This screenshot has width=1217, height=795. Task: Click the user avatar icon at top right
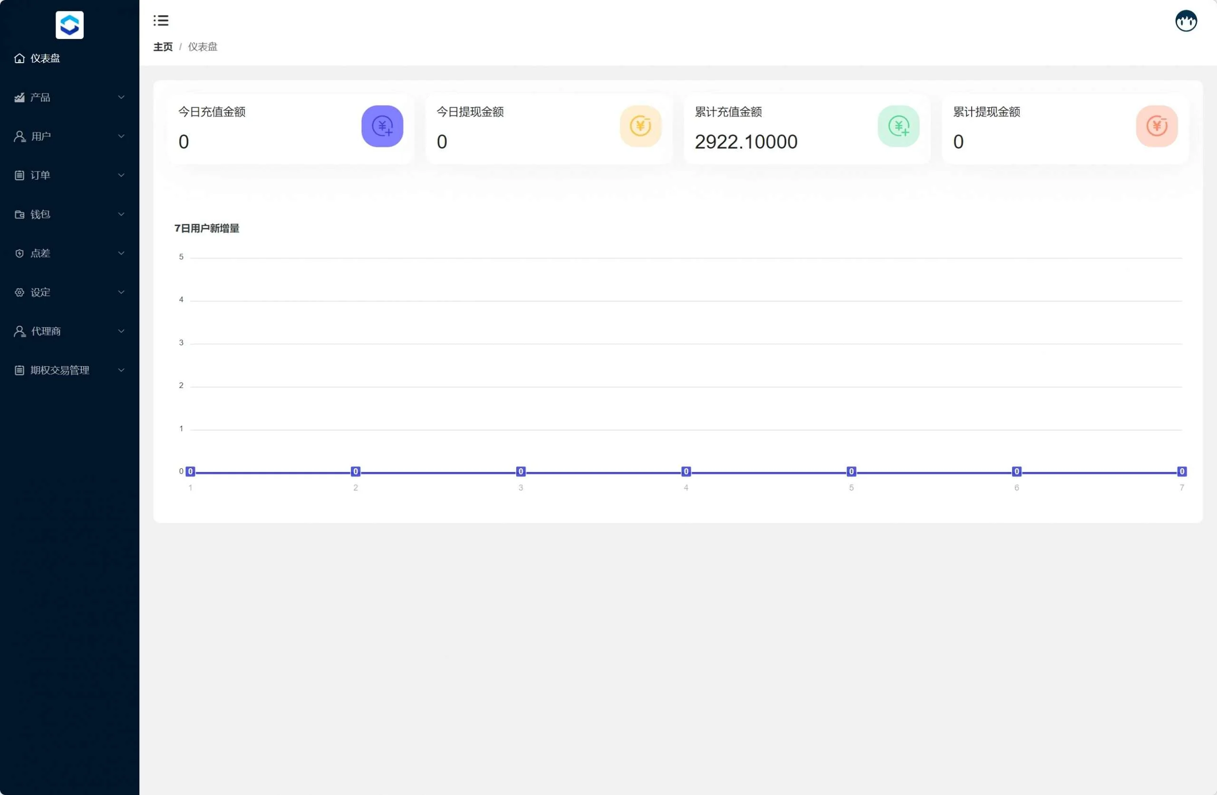(1185, 21)
